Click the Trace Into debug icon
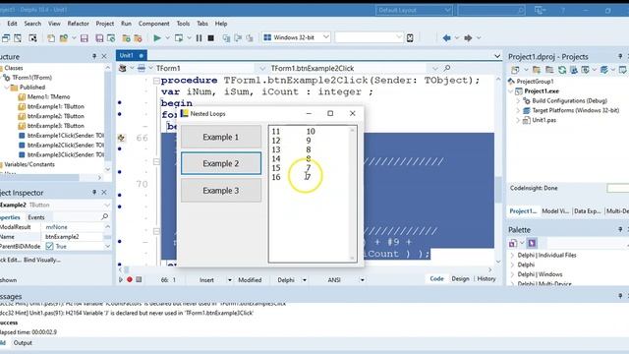The image size is (629, 354). (x=226, y=38)
